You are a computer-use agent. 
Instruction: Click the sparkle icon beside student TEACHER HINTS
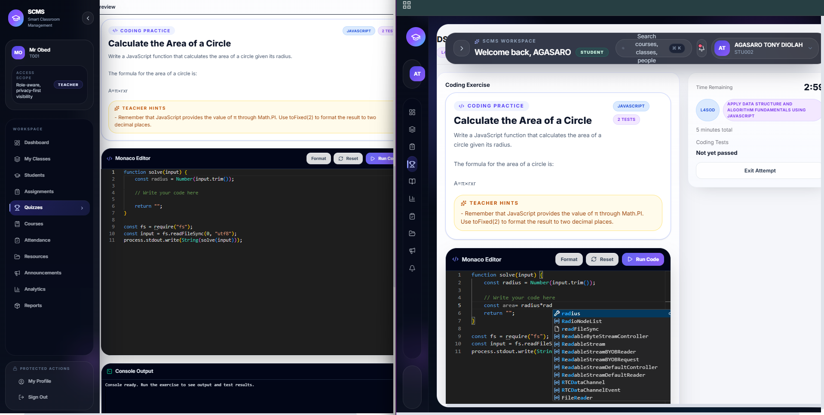463,203
